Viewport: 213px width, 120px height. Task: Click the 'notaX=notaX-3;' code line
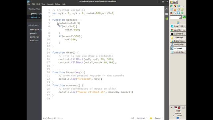coord(69,23)
